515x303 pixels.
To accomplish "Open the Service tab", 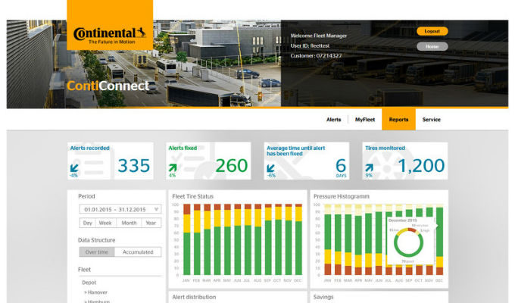I will point(431,120).
